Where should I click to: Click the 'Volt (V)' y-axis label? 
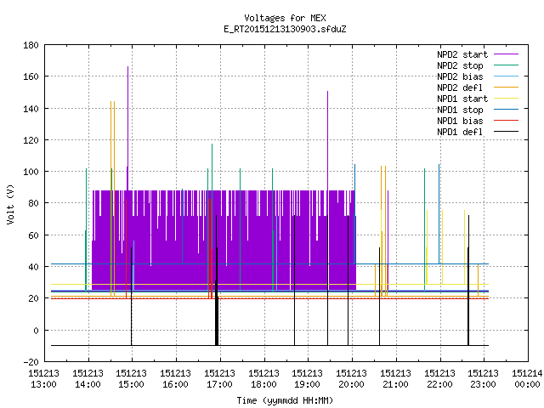tap(11, 204)
